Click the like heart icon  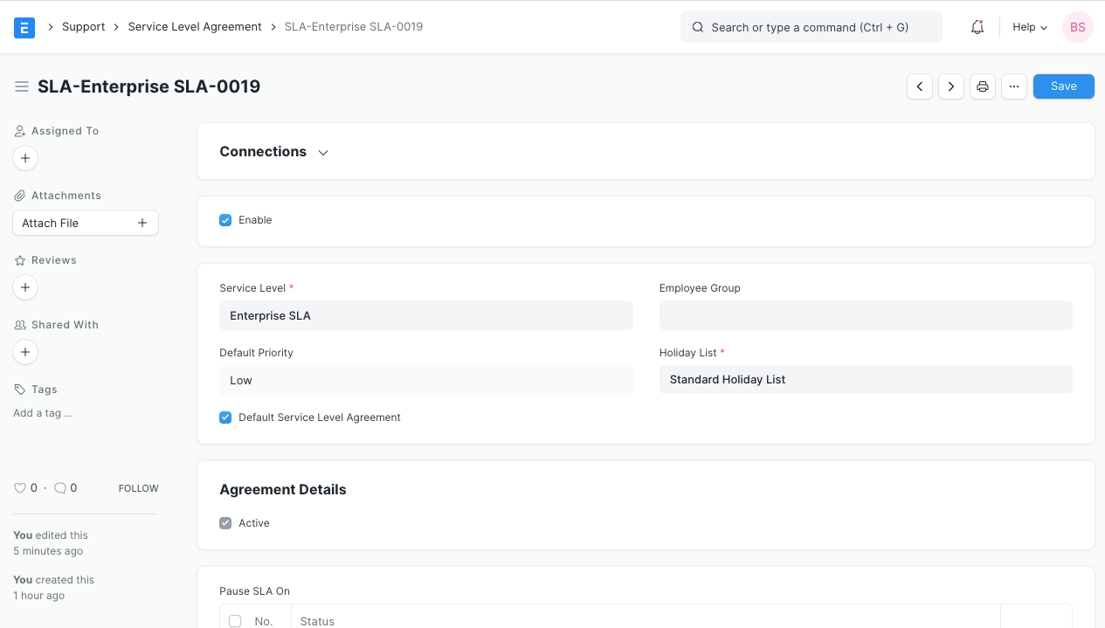pos(20,488)
